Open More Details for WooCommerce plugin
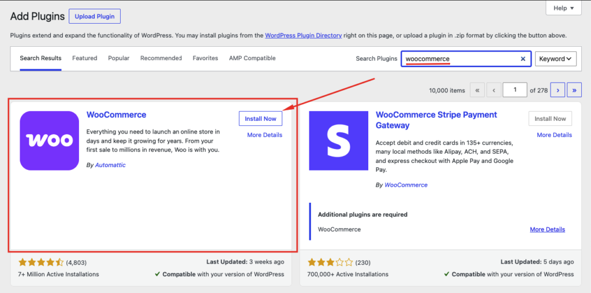Screen dimensions: 591x293 264,135
